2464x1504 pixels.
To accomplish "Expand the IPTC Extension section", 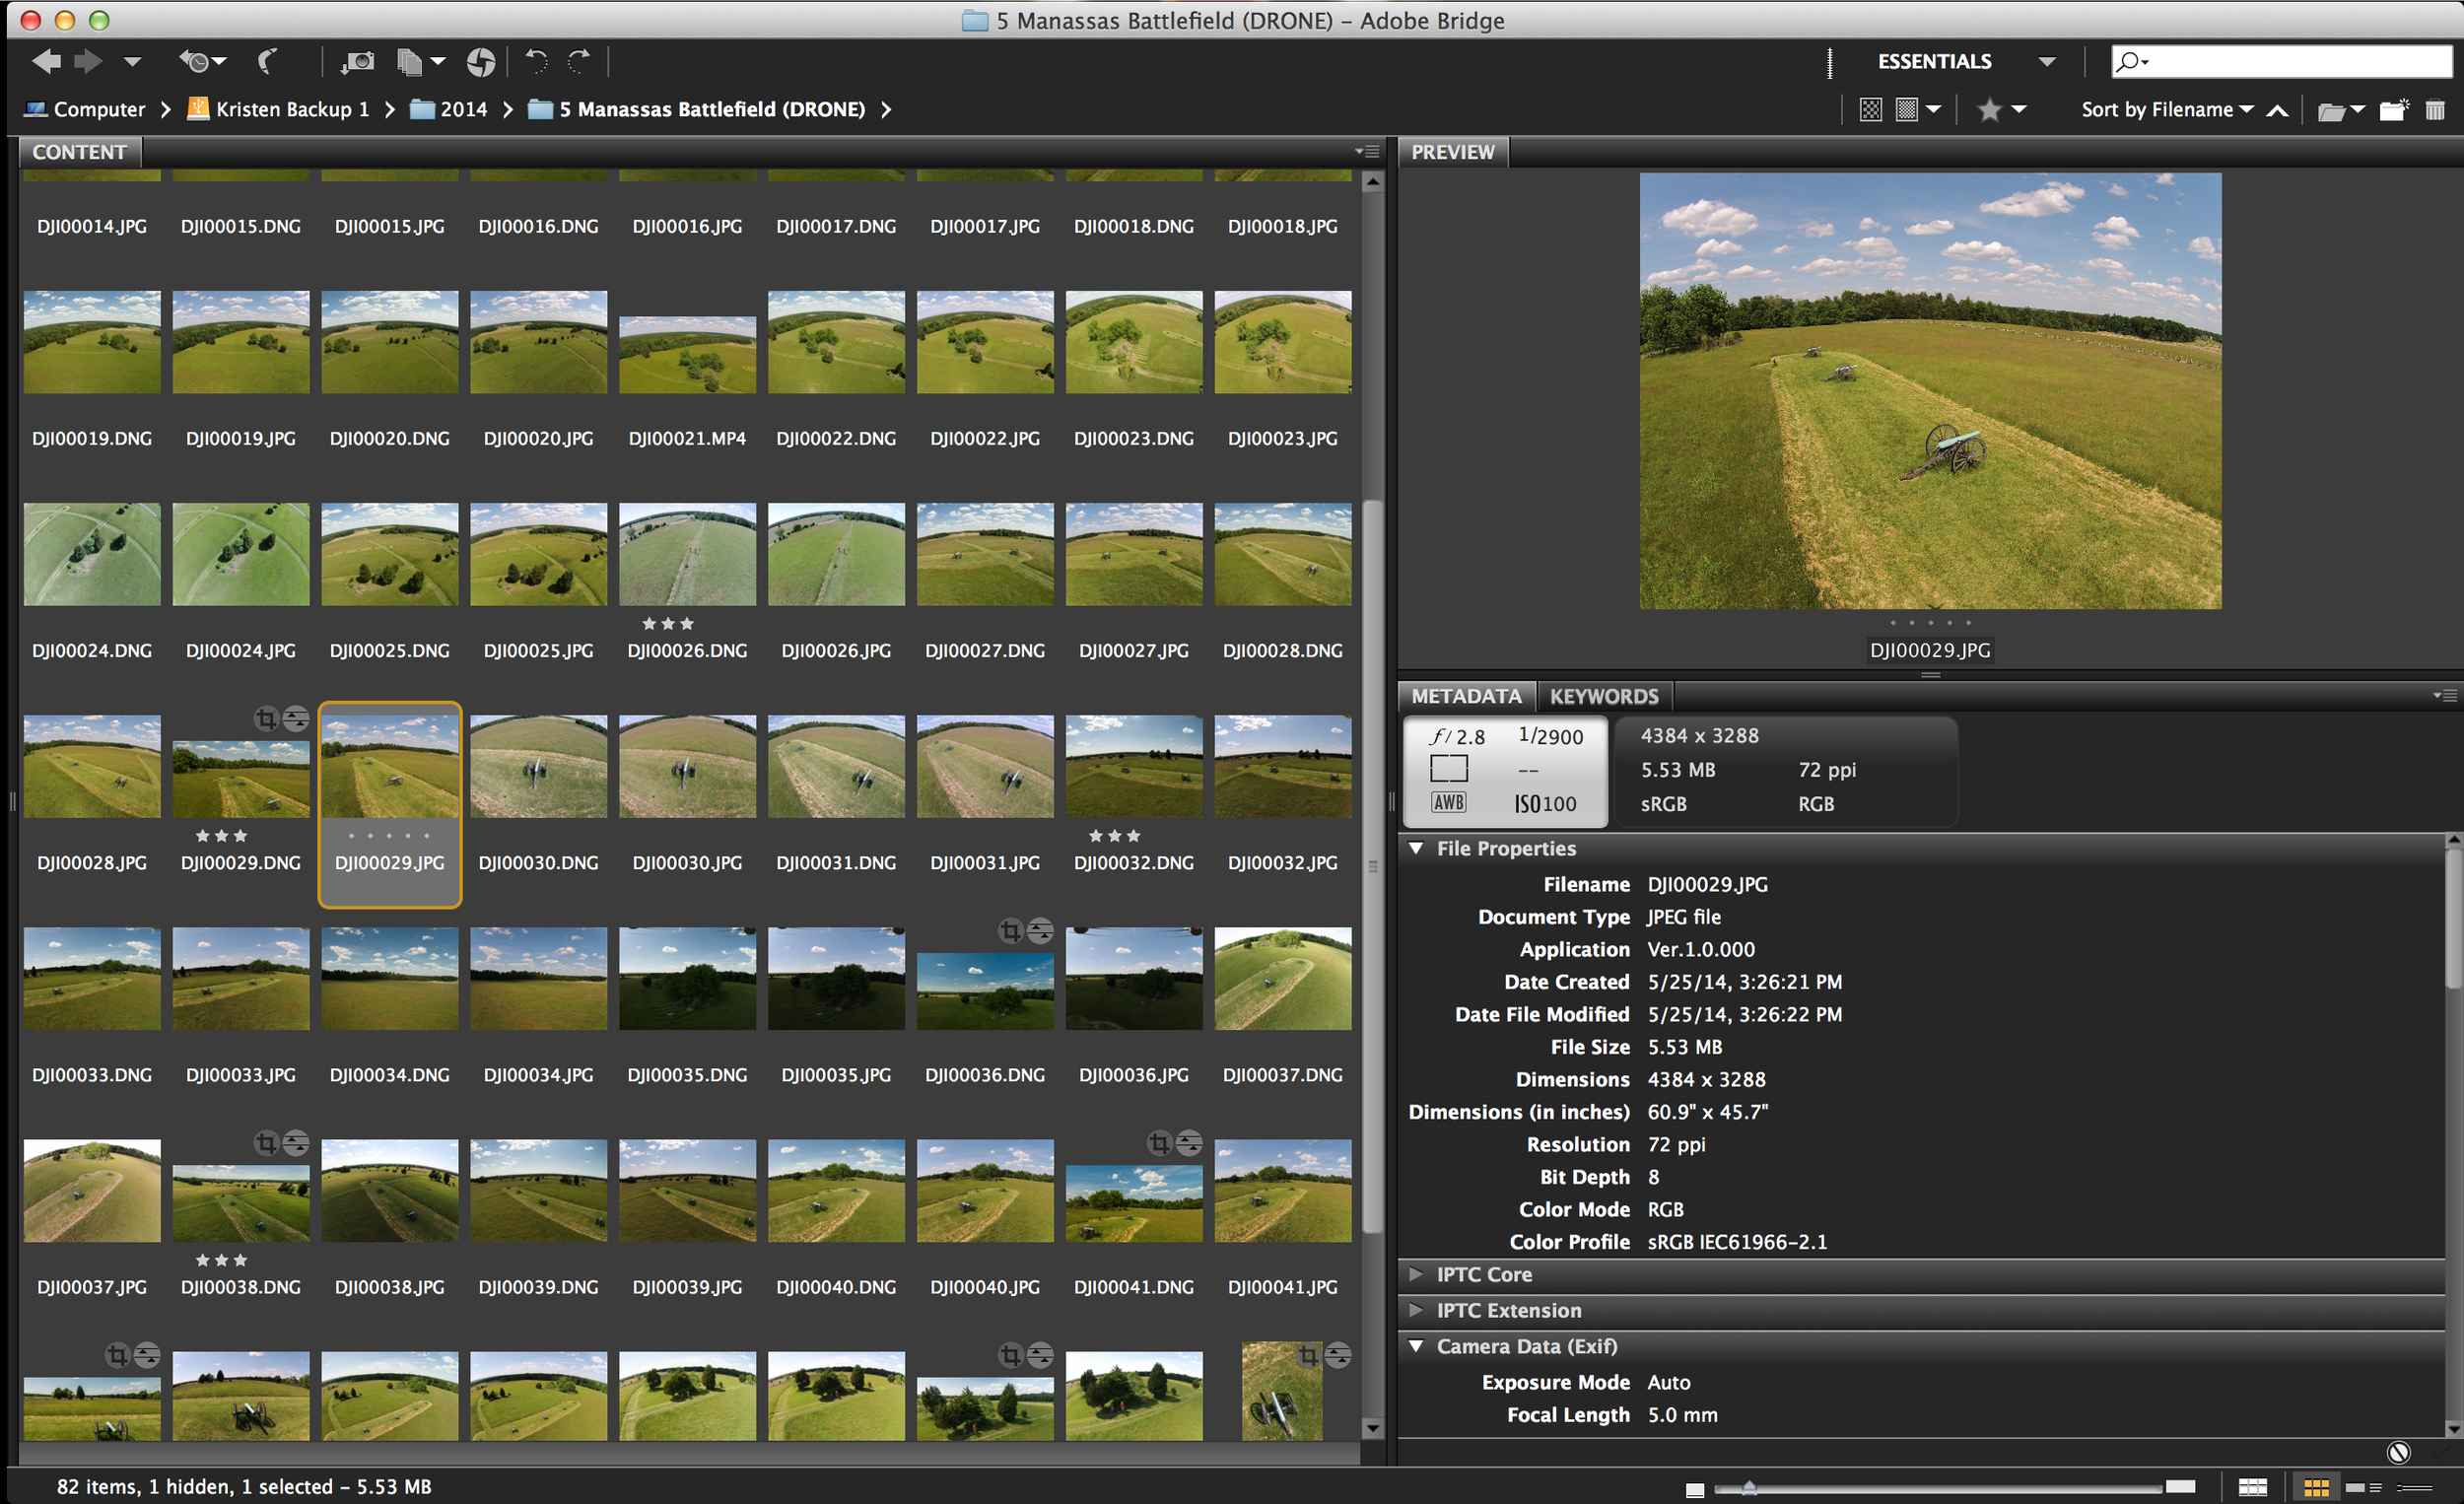I will click(1416, 1310).
